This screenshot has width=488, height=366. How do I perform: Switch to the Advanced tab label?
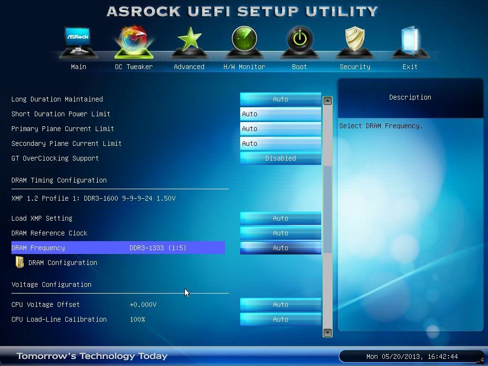tap(189, 67)
